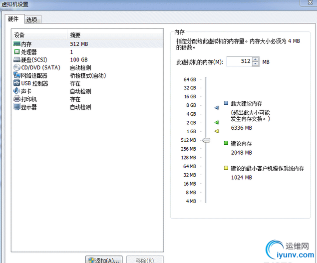Close the 虚拟机设置 dialog window
The image size is (317, 263).
[x=310, y=2]
